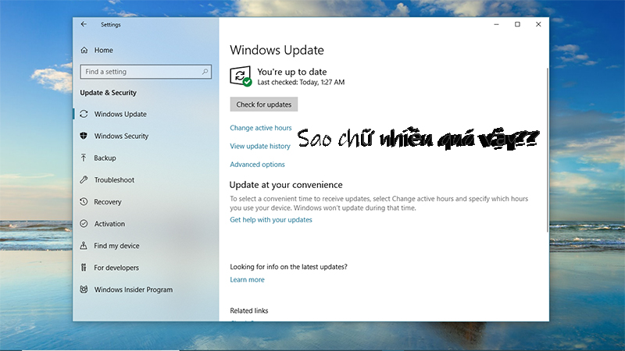Click the search magnifier in Find a setting
Image resolution: width=625 pixels, height=351 pixels.
pos(205,72)
